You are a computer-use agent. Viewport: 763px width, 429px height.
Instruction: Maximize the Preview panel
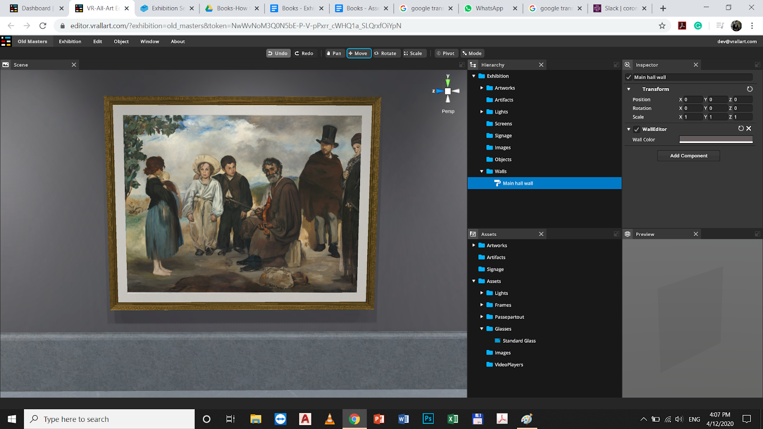tap(757, 234)
